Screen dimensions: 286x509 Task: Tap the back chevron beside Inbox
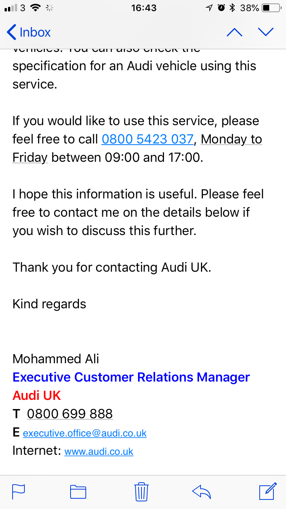(x=11, y=32)
